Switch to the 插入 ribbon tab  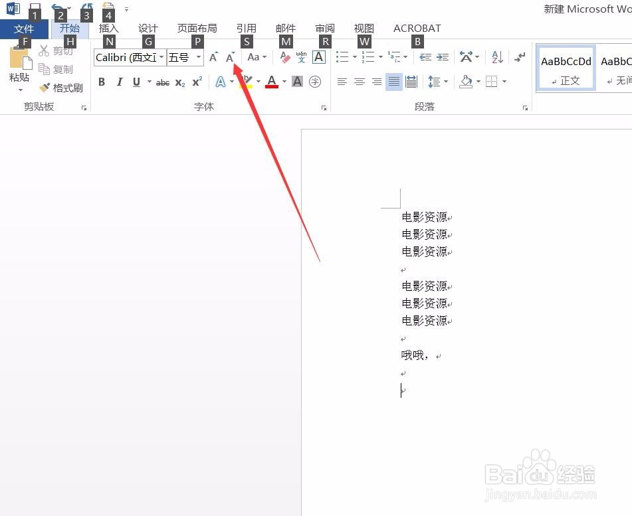(x=109, y=28)
